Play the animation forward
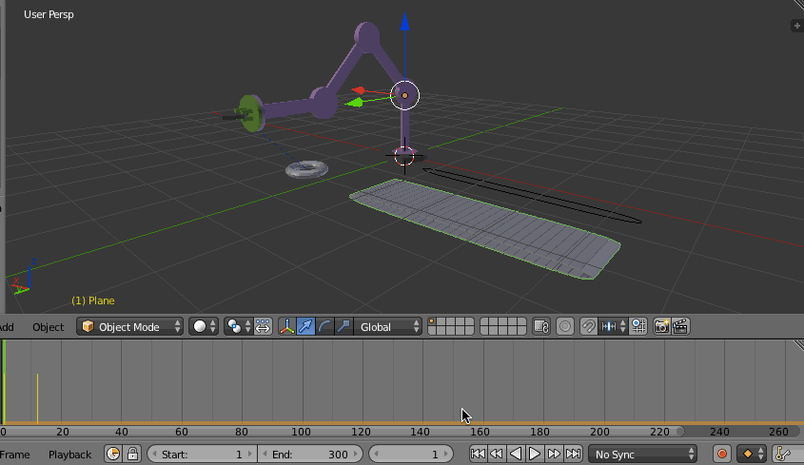The height and width of the screenshot is (465, 804). tap(535, 454)
